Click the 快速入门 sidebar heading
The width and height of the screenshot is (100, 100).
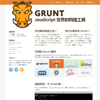click(12, 58)
